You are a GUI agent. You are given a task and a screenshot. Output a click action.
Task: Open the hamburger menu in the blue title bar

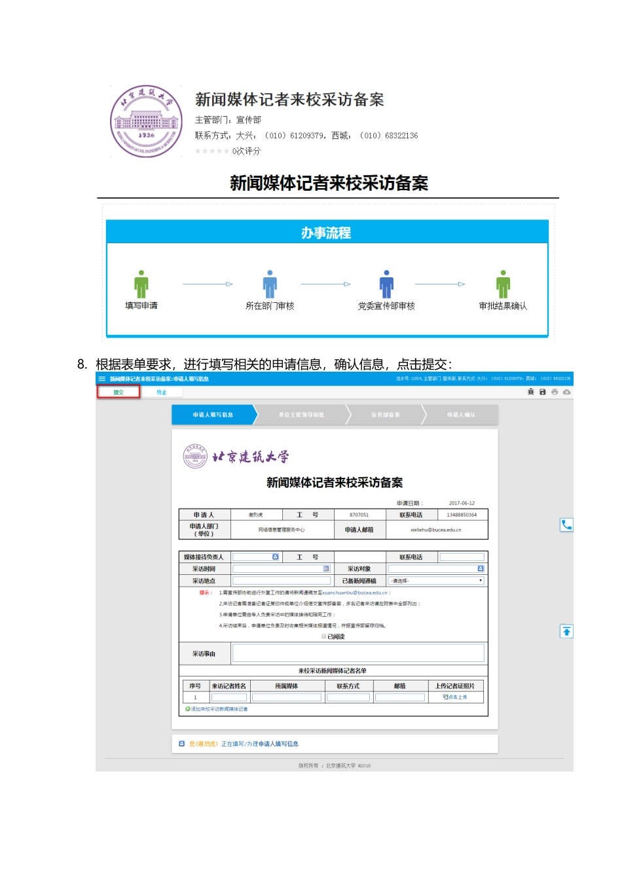pos(101,379)
